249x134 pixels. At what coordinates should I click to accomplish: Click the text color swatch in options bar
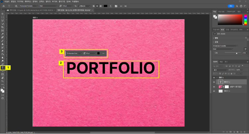106,6
